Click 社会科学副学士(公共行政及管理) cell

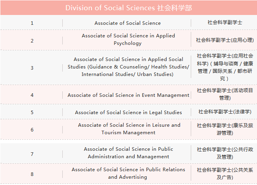(x=225, y=153)
